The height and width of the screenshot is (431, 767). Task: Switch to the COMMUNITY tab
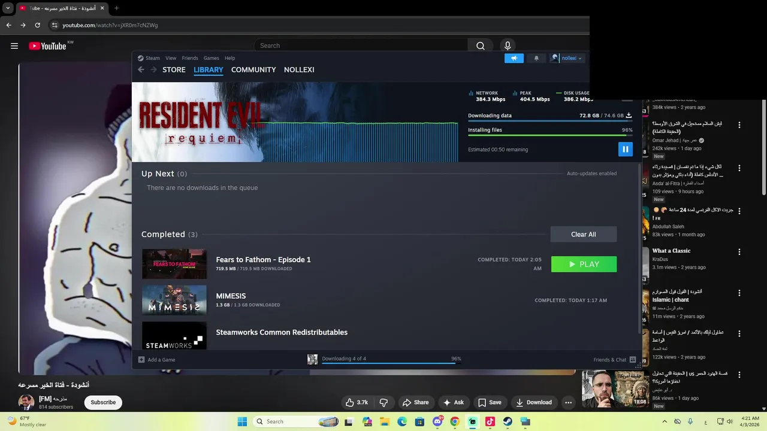coord(253,69)
